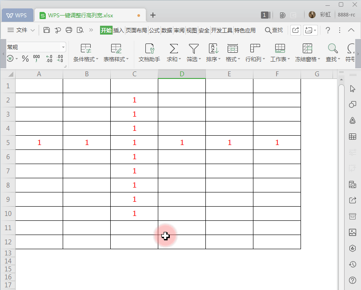This screenshot has height=290, width=361.
Task: Open the 公式 ribbon tab
Action: pos(154,30)
